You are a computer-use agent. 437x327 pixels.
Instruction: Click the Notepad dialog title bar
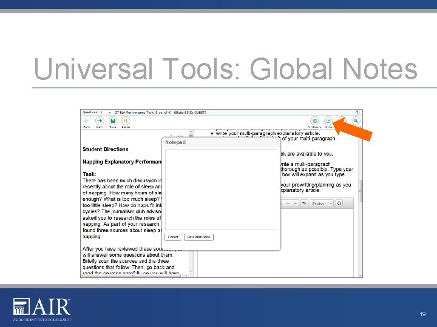pos(222,142)
